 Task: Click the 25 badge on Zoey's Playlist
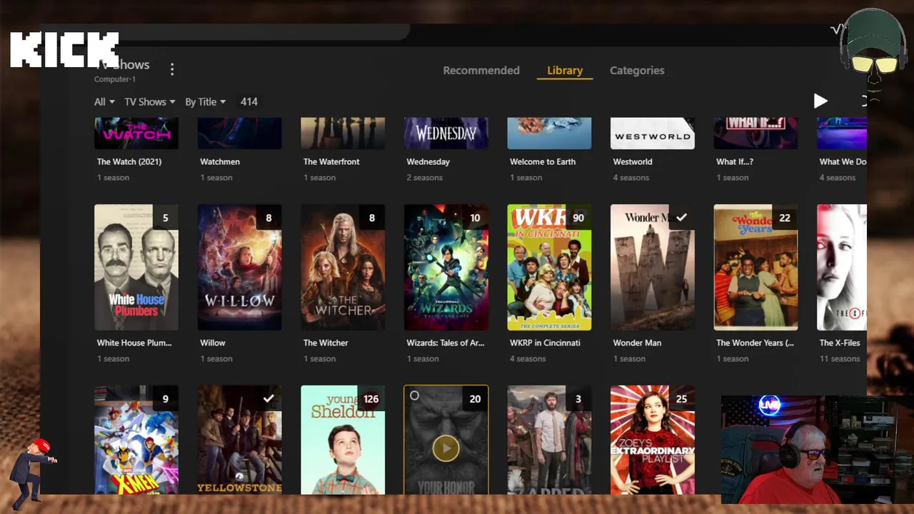click(681, 398)
